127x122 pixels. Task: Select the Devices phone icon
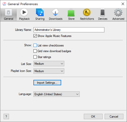point(103,12)
